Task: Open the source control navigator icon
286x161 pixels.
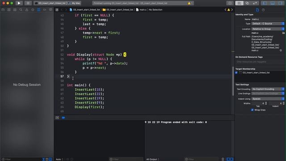Action: 9,10
